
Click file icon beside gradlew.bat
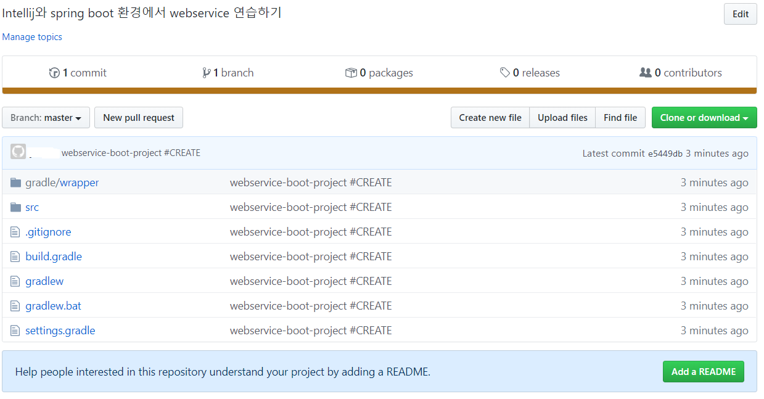pyautogui.click(x=15, y=306)
